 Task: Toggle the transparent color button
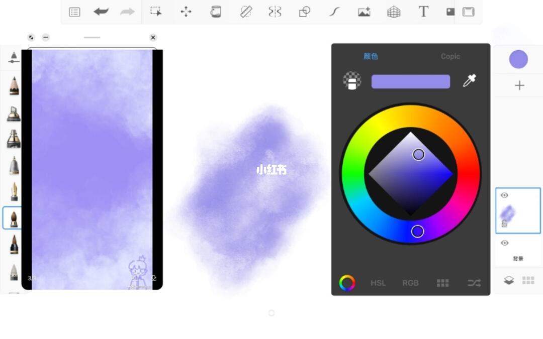tap(352, 81)
